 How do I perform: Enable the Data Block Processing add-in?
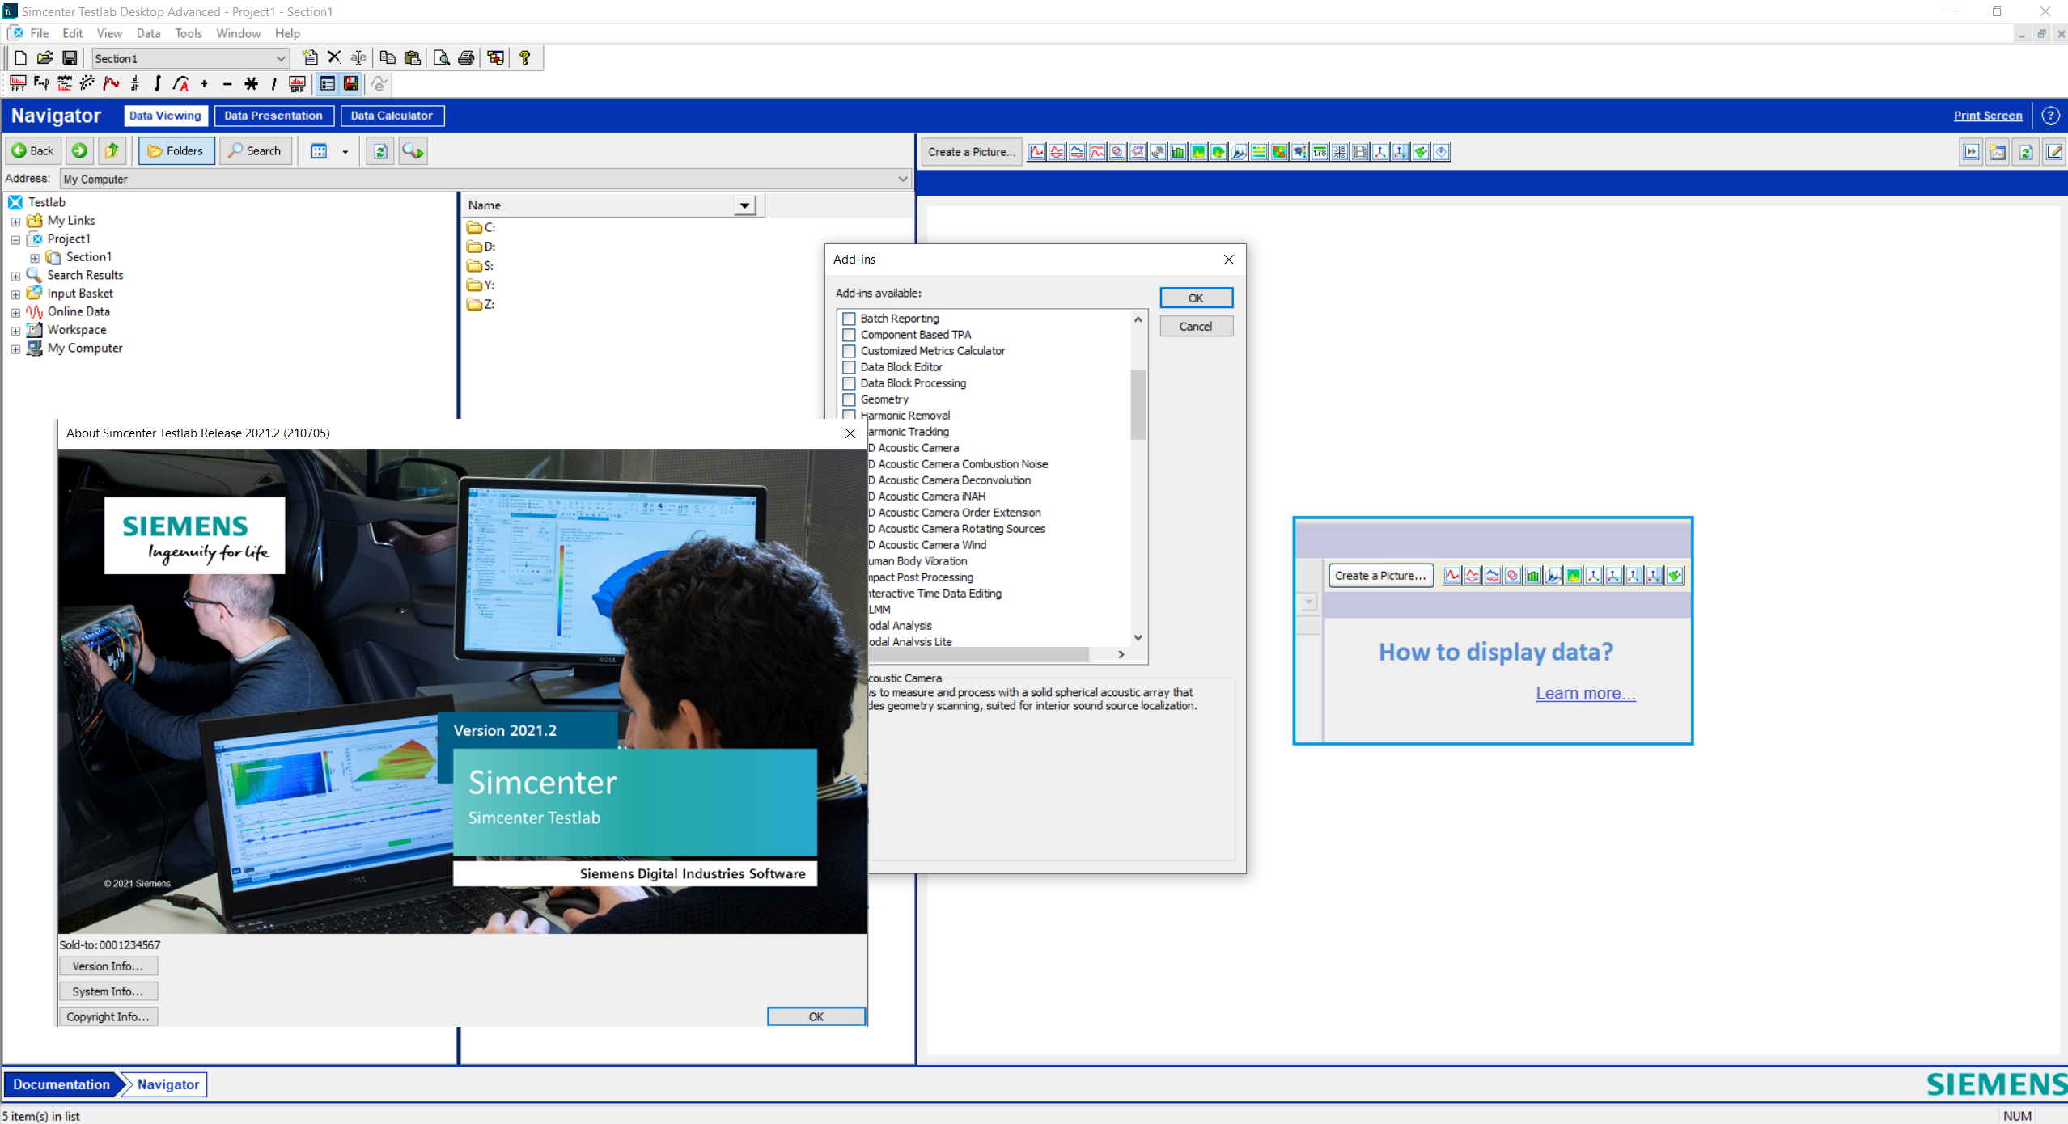pos(849,383)
